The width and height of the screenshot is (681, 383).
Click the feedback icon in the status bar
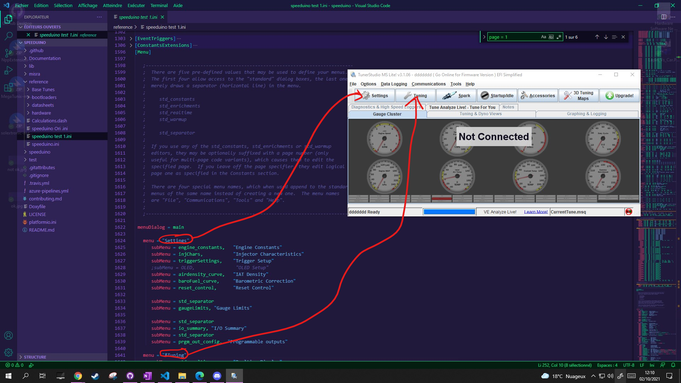[663, 365]
